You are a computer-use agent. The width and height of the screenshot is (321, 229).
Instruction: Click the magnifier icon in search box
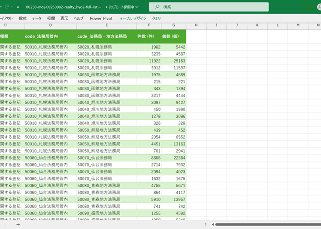pyautogui.click(x=157, y=7)
